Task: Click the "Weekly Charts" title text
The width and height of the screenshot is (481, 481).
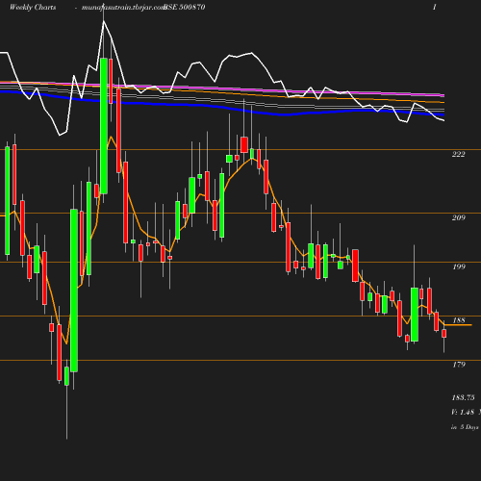Action: (x=33, y=8)
